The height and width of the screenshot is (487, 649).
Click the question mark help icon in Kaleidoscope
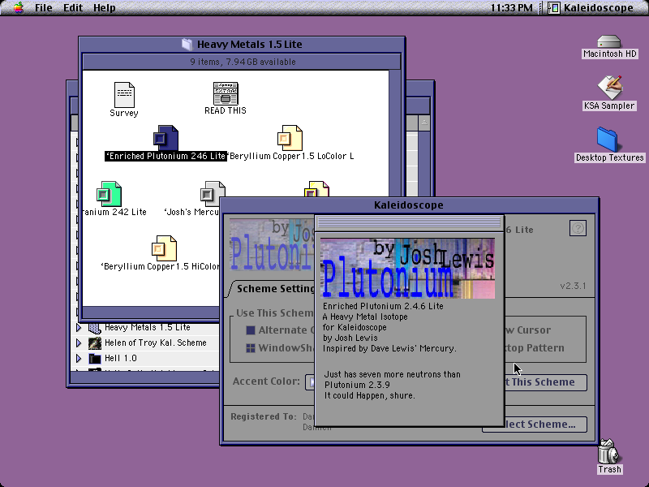tap(578, 228)
